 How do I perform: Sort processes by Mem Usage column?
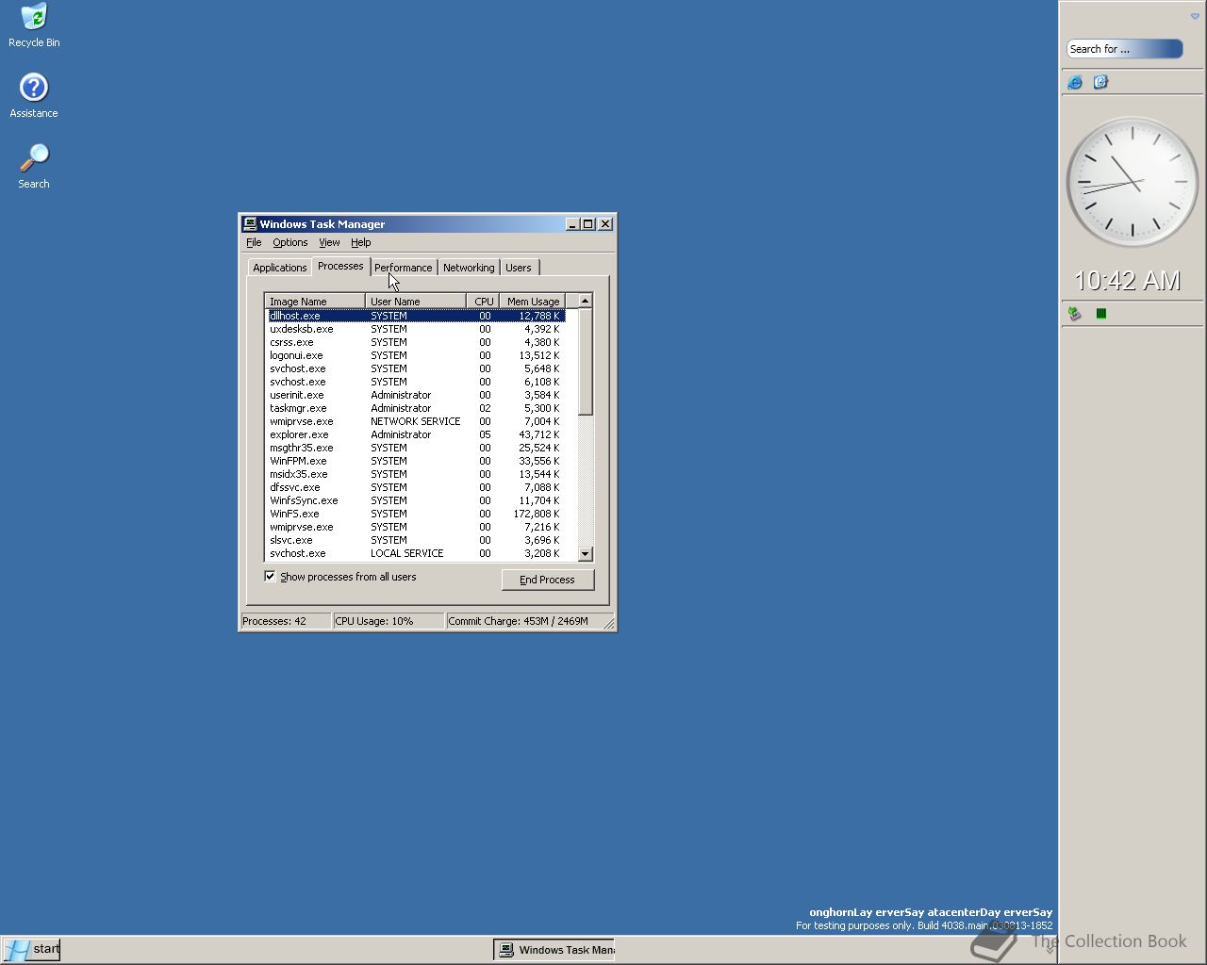(532, 302)
